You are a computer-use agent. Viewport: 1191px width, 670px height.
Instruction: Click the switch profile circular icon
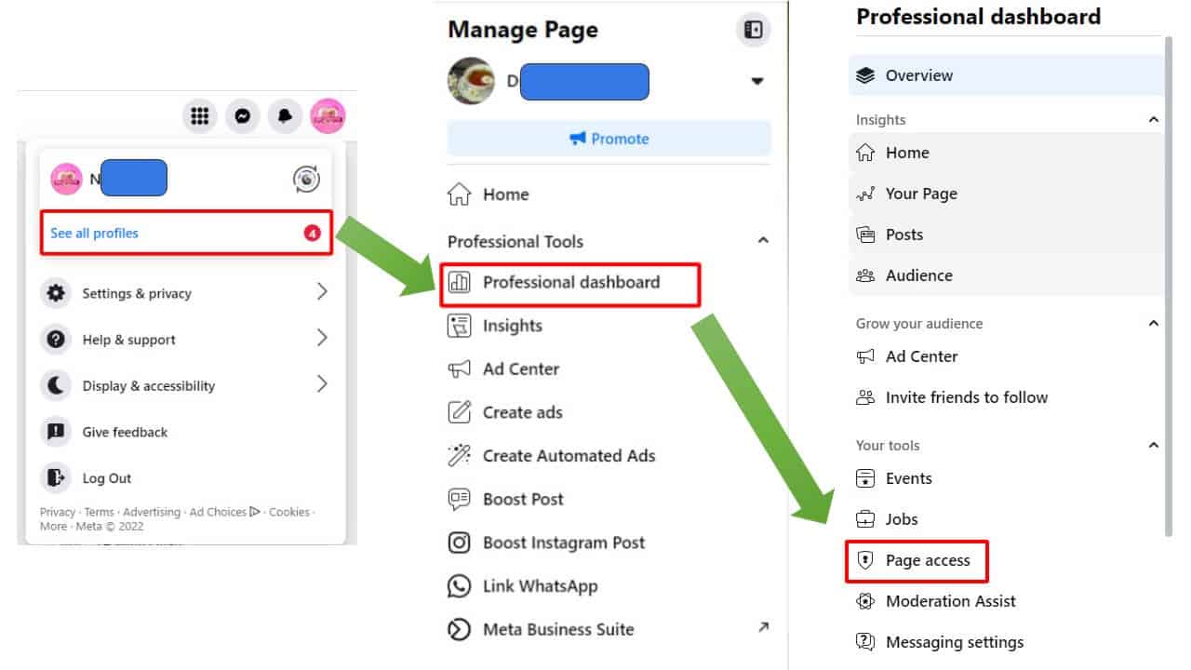coord(306,179)
